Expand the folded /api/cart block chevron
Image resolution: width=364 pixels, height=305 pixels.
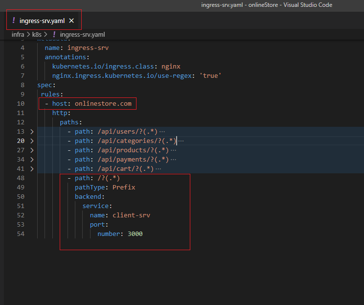[x=32, y=169]
